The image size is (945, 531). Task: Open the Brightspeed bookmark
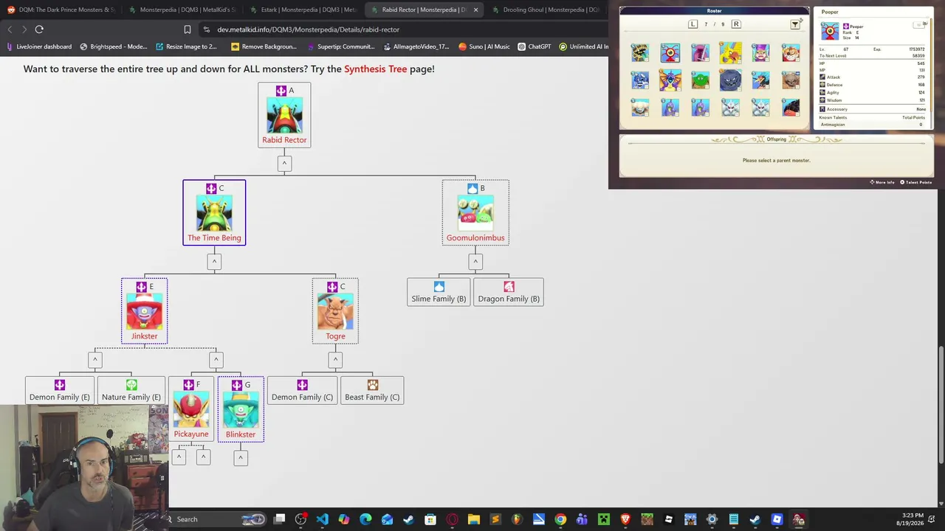click(114, 46)
